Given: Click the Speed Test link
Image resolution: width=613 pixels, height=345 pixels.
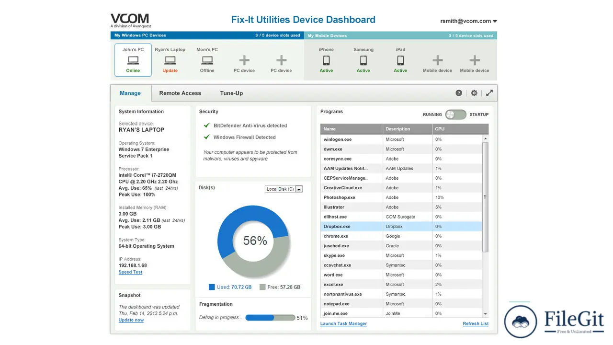Looking at the screenshot, I should point(130,272).
